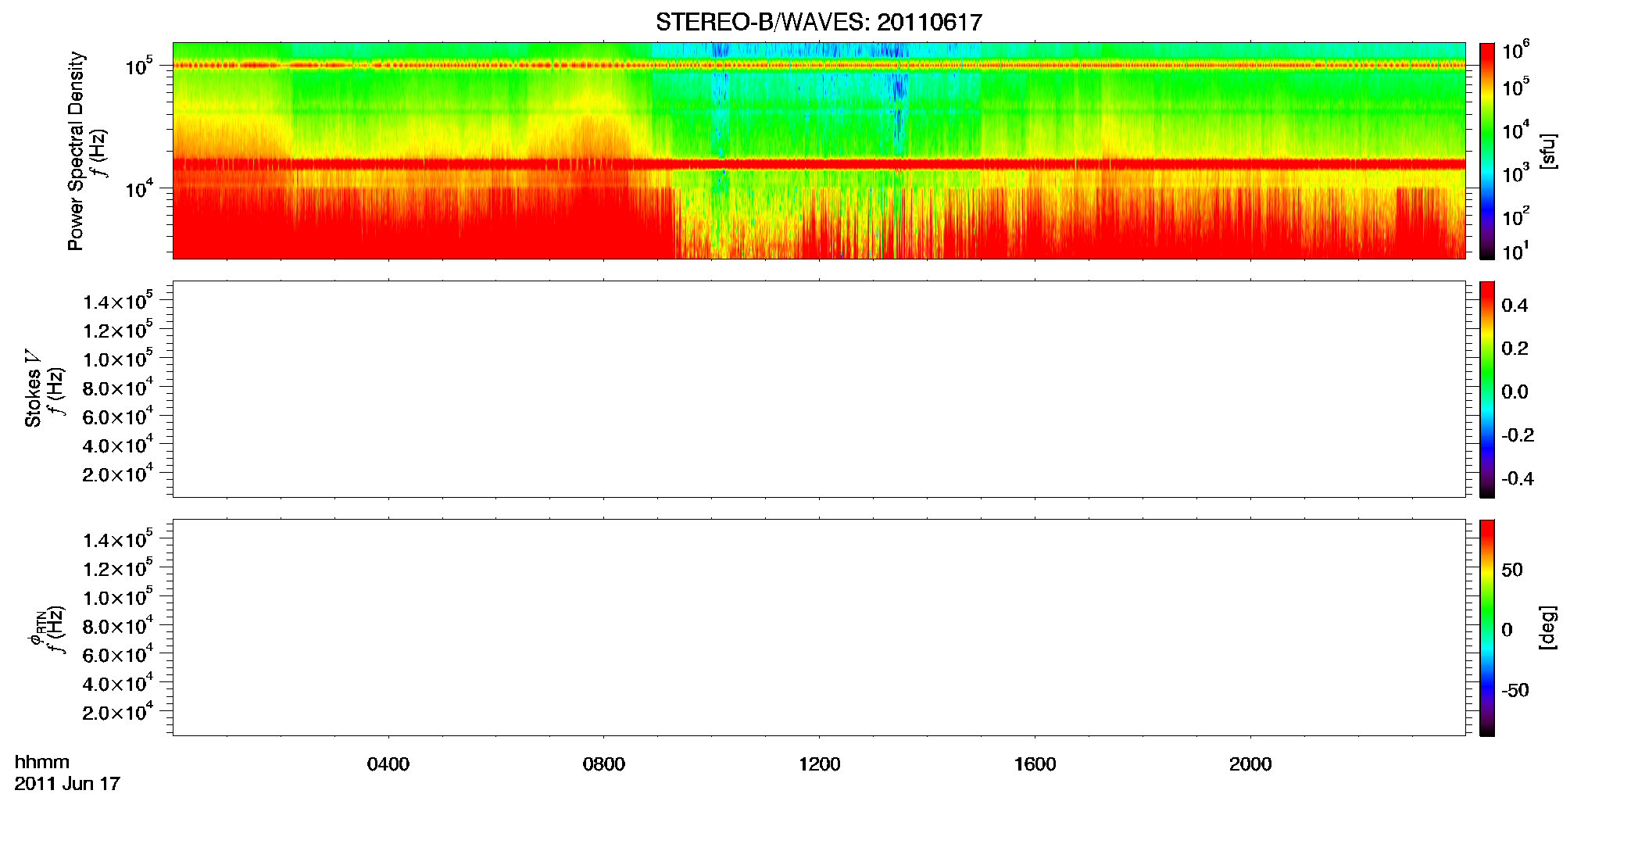1638x844 pixels.
Task: Click the empty phi RTN plot panel
Action: point(819,628)
